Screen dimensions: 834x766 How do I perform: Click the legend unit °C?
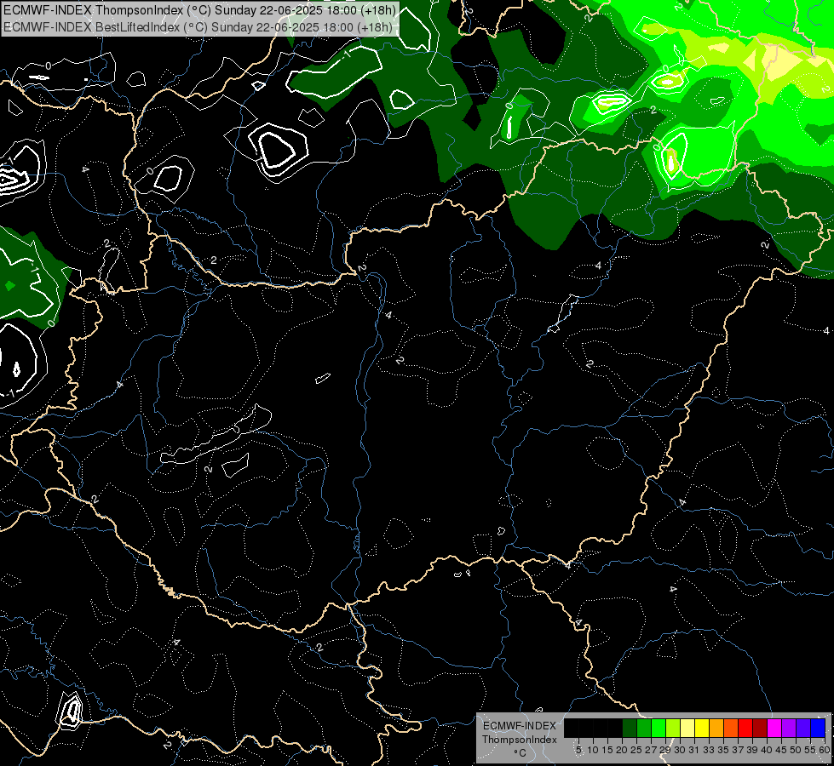click(520, 752)
